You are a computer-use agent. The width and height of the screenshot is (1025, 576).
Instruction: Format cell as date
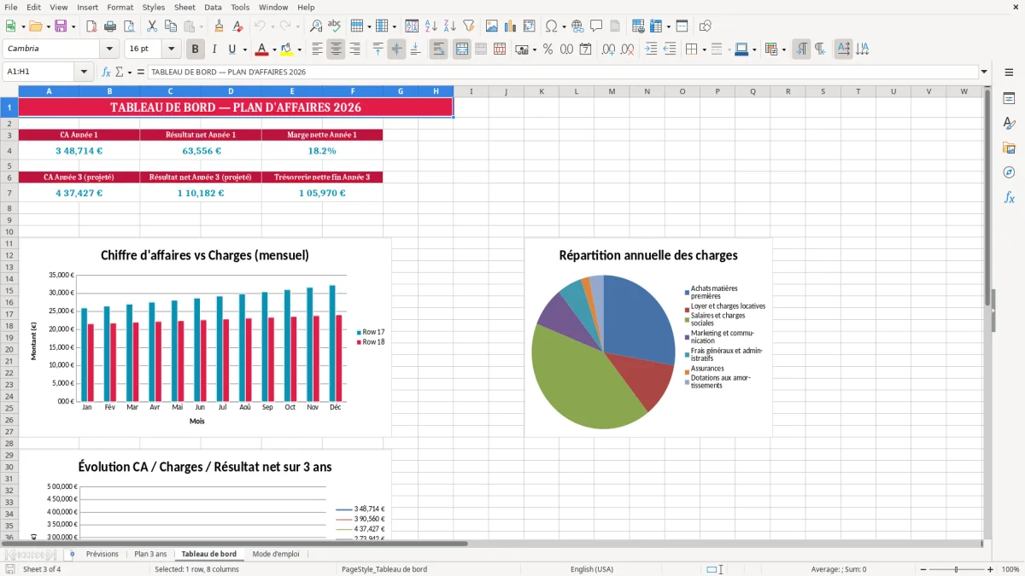[585, 49]
